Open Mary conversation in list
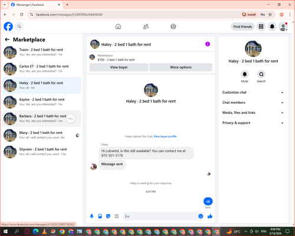 [41, 135]
